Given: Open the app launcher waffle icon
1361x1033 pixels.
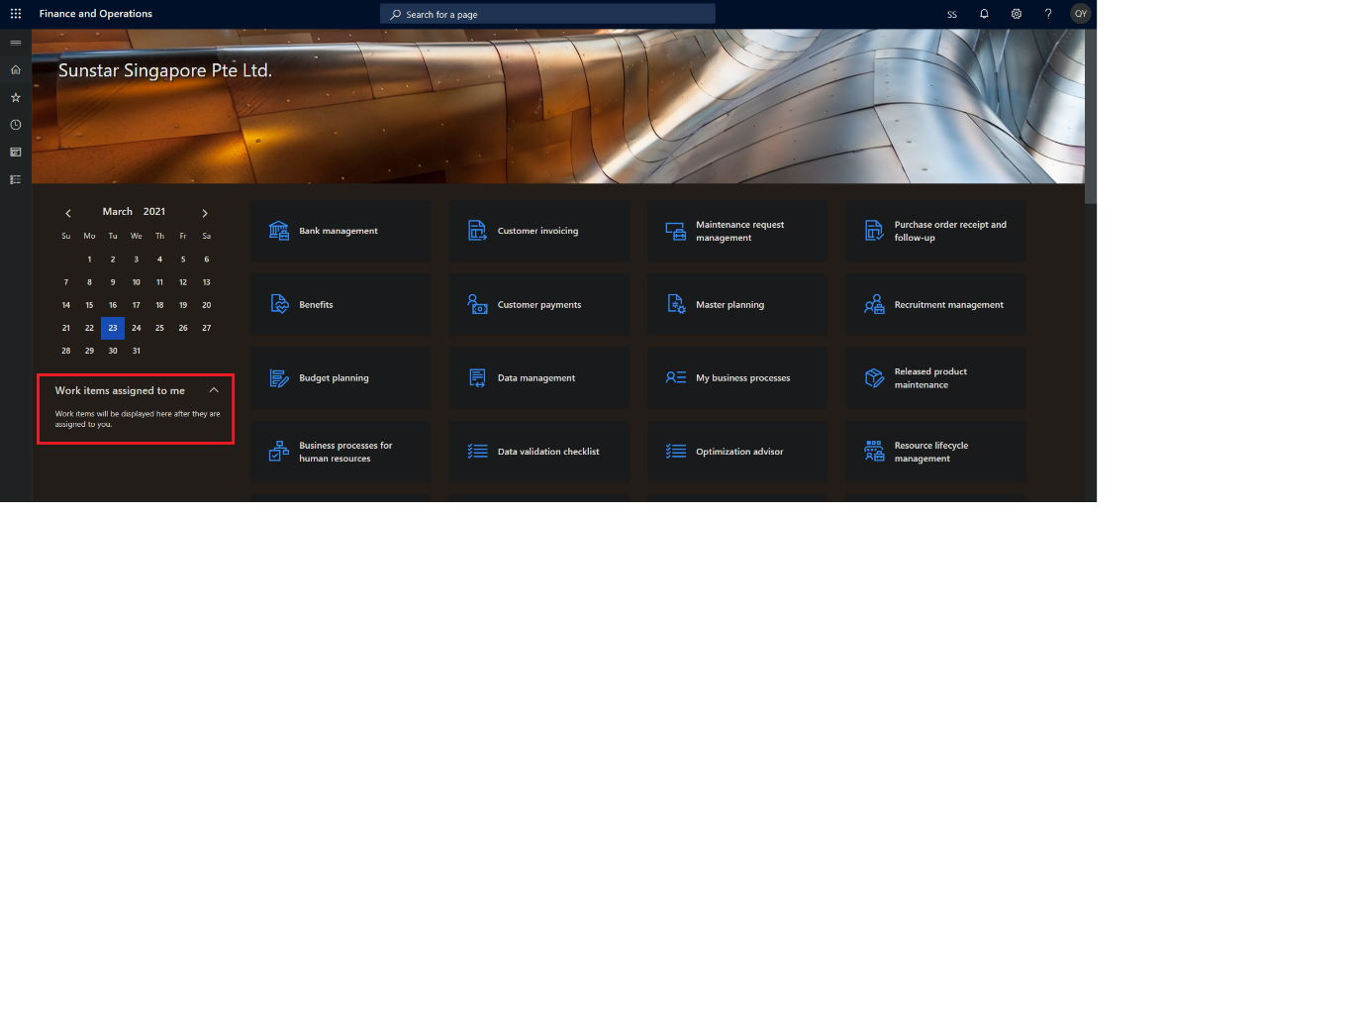Looking at the screenshot, I should [x=16, y=14].
